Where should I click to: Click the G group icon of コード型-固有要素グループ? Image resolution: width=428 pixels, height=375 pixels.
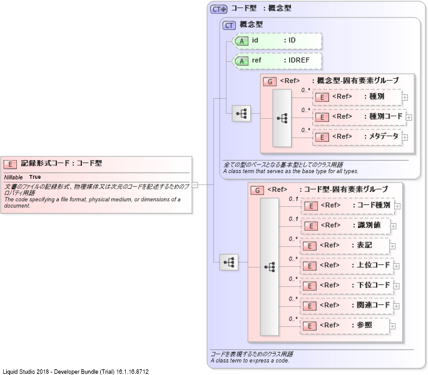coord(257,191)
